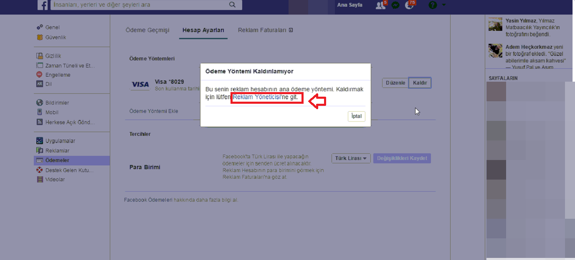Click the Facebook logo icon
The image size is (575, 260).
(43, 5)
